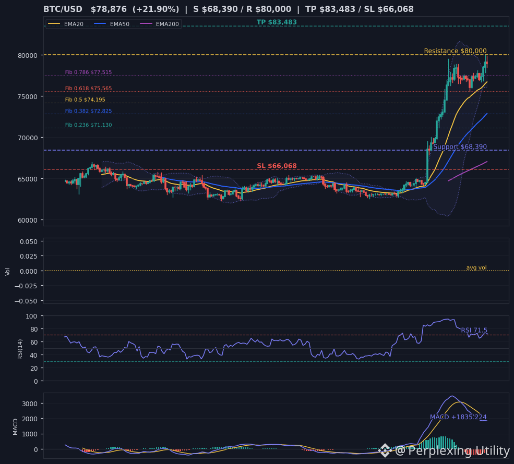This screenshot has width=514, height=464.
Task: Click the 75000 price axis tick
Action: [28, 96]
